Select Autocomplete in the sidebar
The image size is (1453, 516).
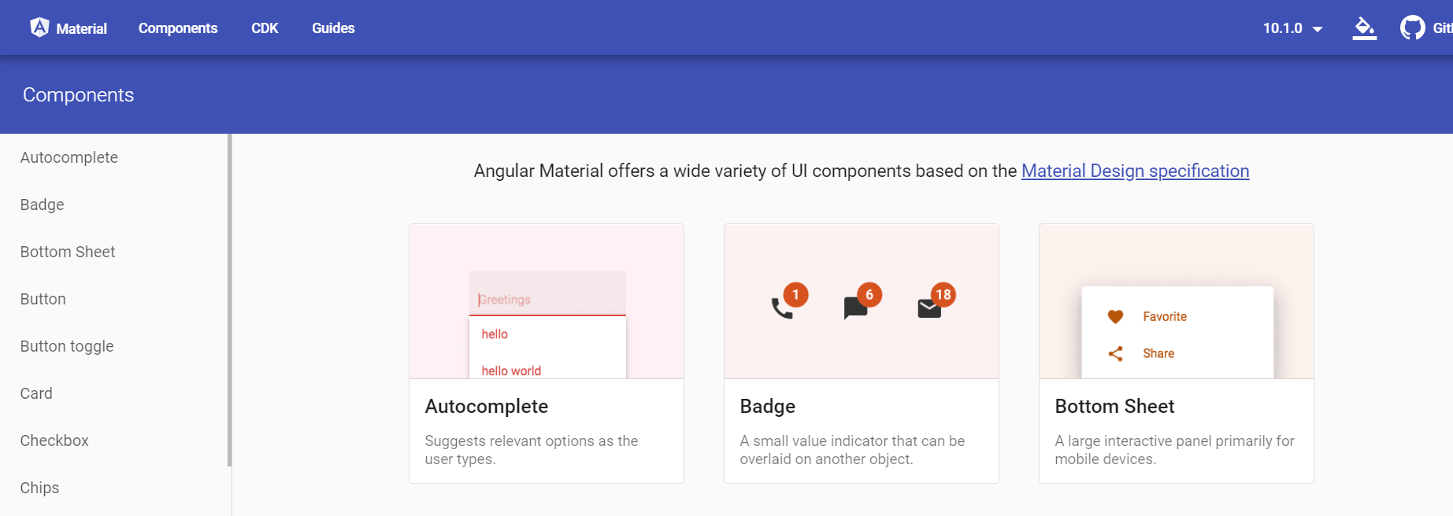point(69,157)
